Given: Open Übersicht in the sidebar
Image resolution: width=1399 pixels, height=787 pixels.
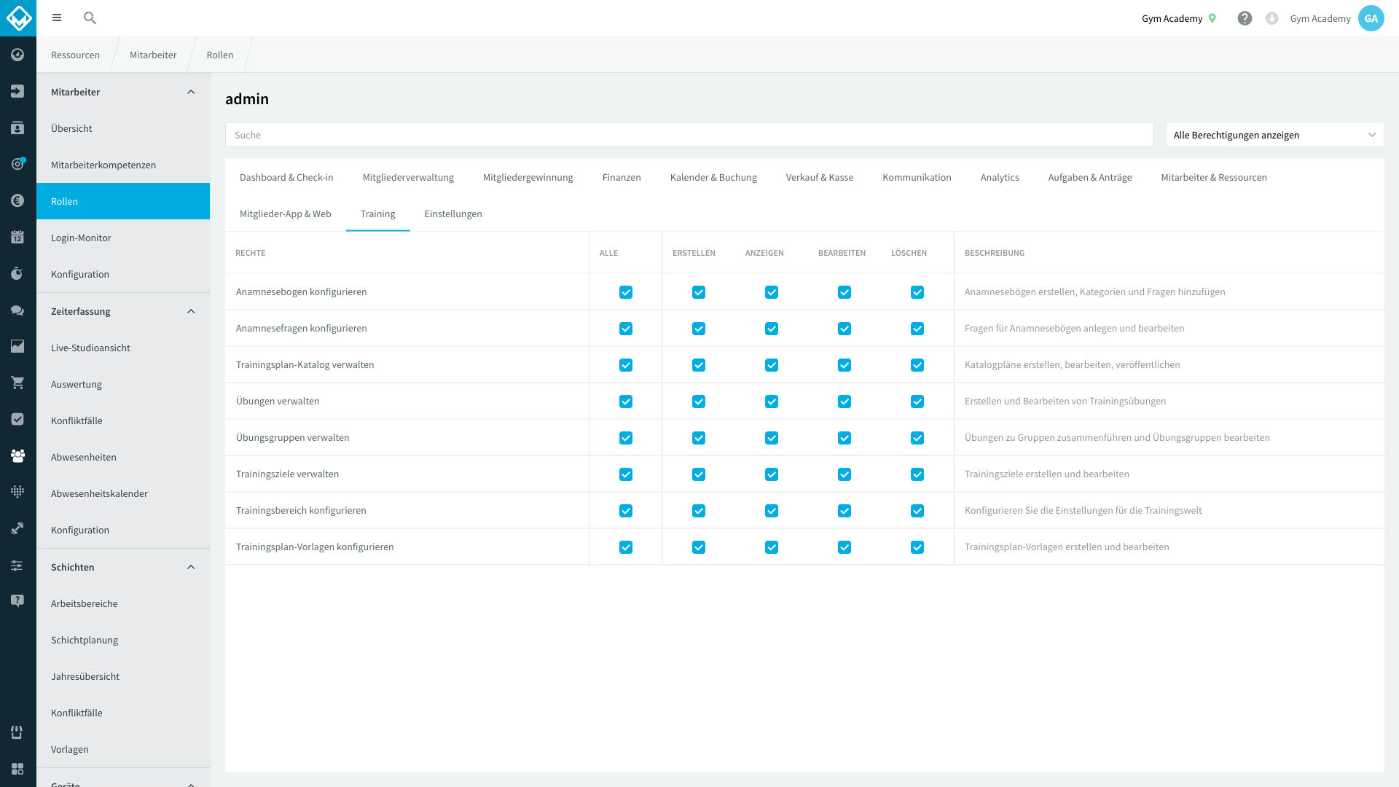Looking at the screenshot, I should [123, 128].
